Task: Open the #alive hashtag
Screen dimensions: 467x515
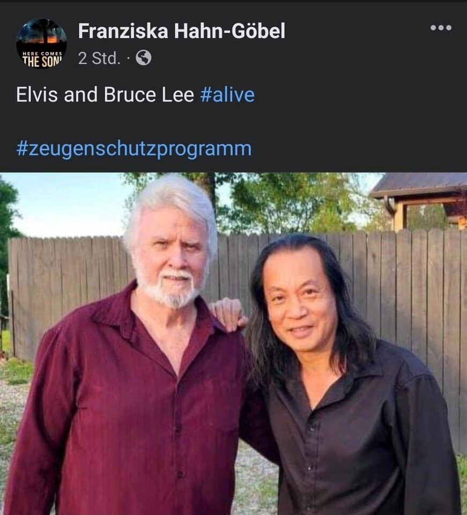Action: point(227,94)
